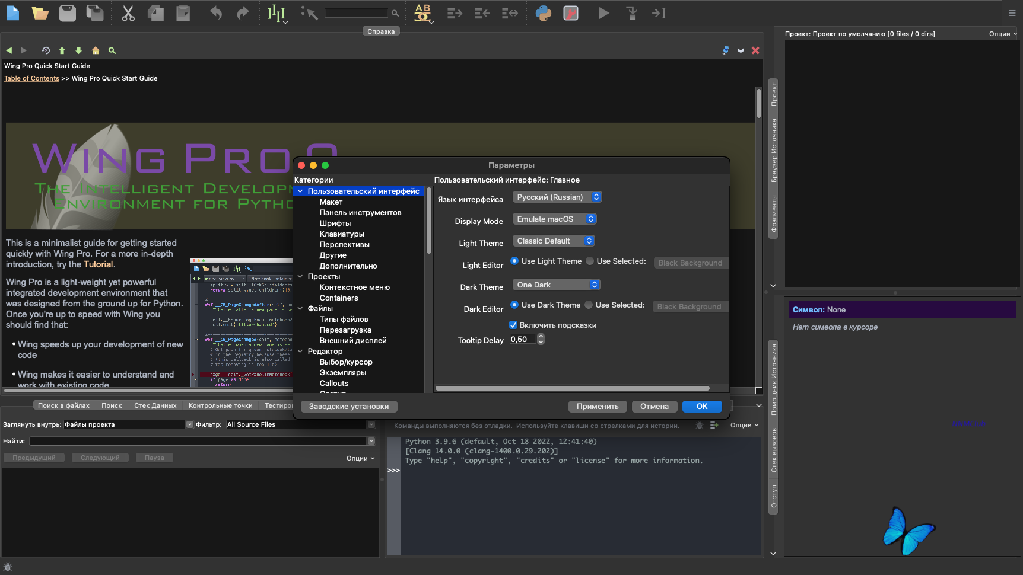This screenshot has width=1023, height=575.
Task: Open the Контрольные точки tab
Action: tap(221, 405)
